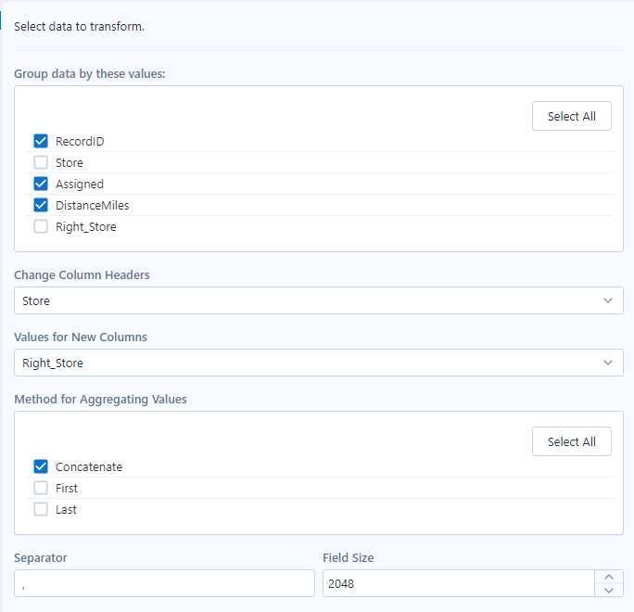Uncheck the Assigned checkbox
The image size is (634, 612).
41,185
